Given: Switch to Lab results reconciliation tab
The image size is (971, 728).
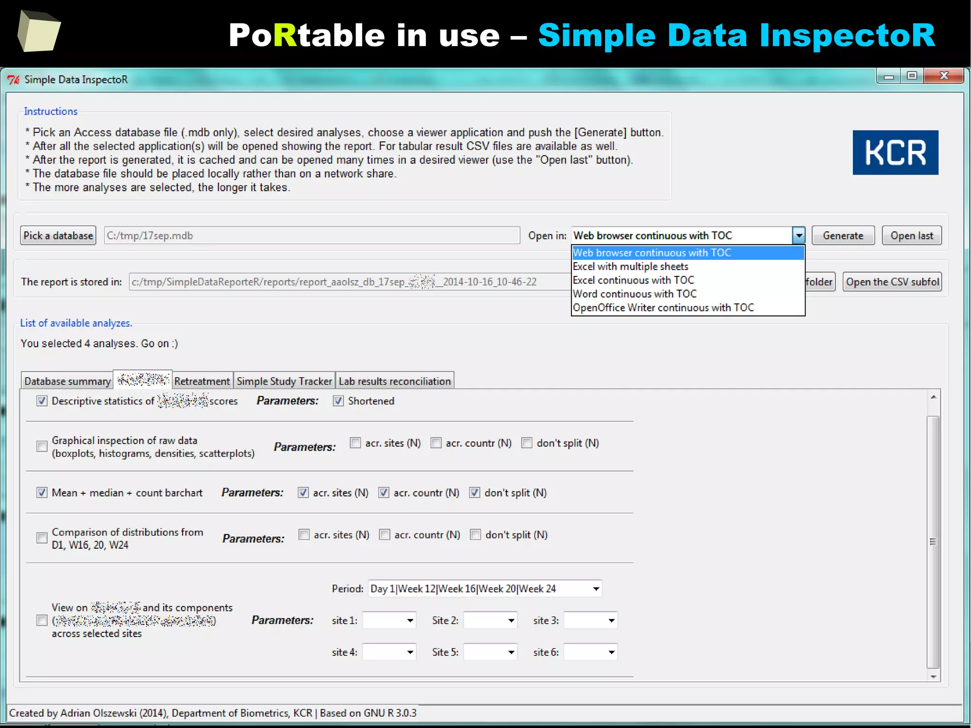Looking at the screenshot, I should [394, 381].
